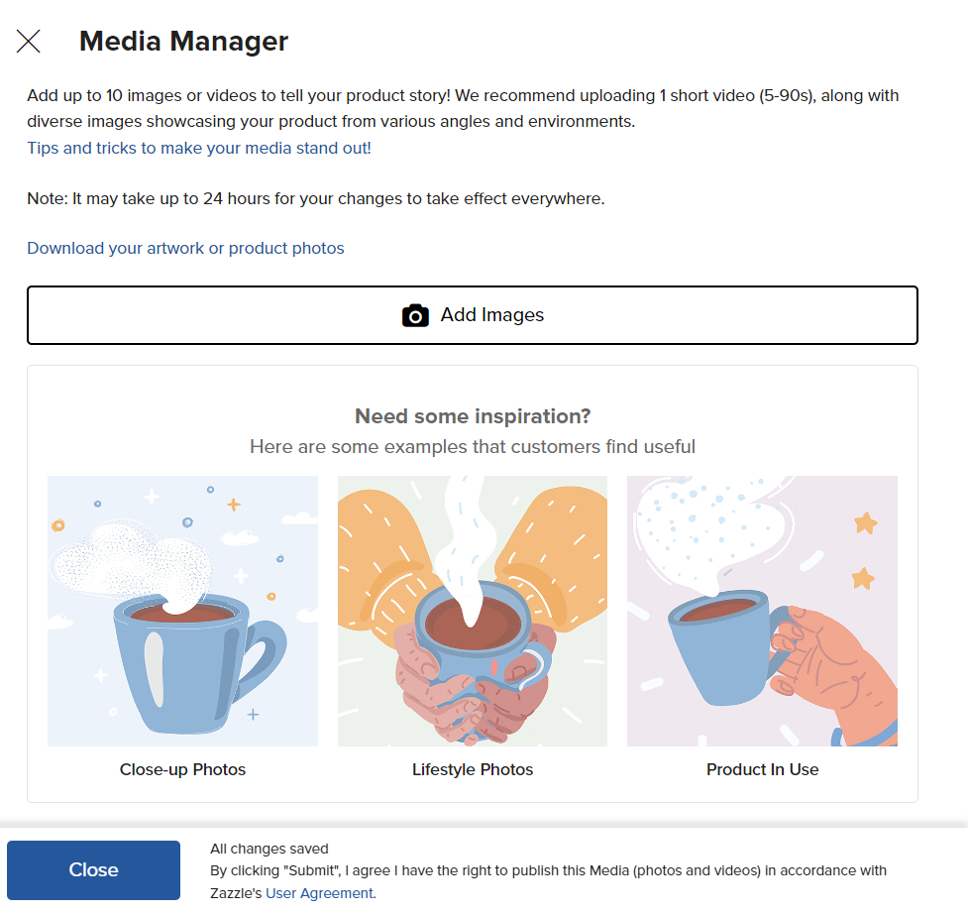The height and width of the screenshot is (913, 968).
Task: Click the By clicking Submit agreement text
Action: (x=548, y=881)
